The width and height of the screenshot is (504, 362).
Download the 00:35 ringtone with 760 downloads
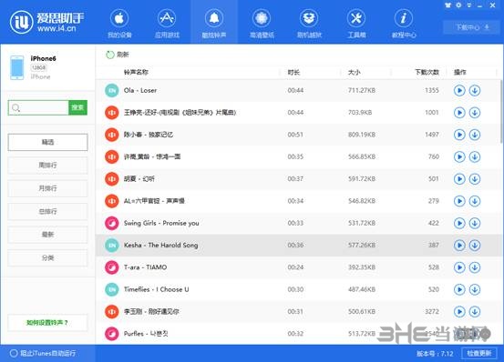click(x=475, y=156)
